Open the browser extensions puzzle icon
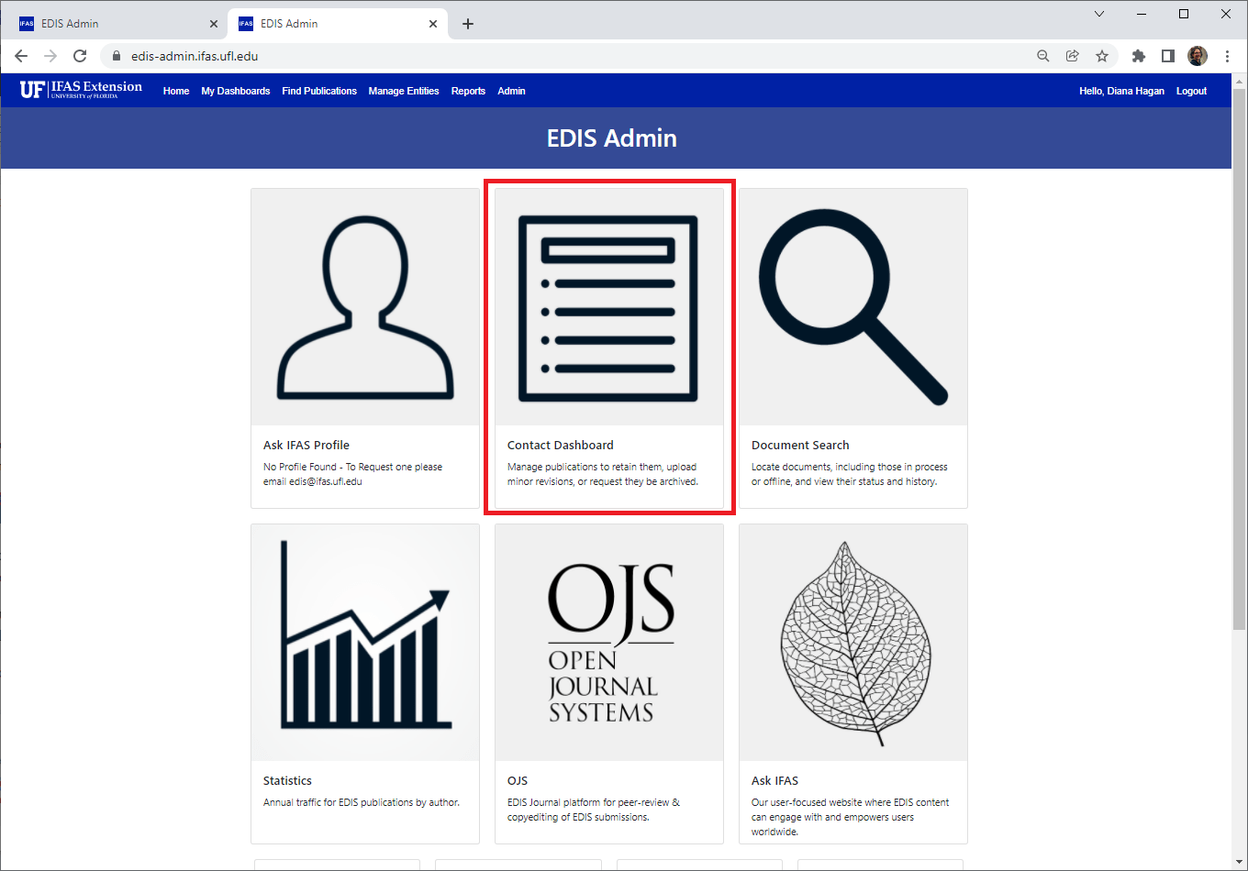The height and width of the screenshot is (871, 1248). 1139,56
